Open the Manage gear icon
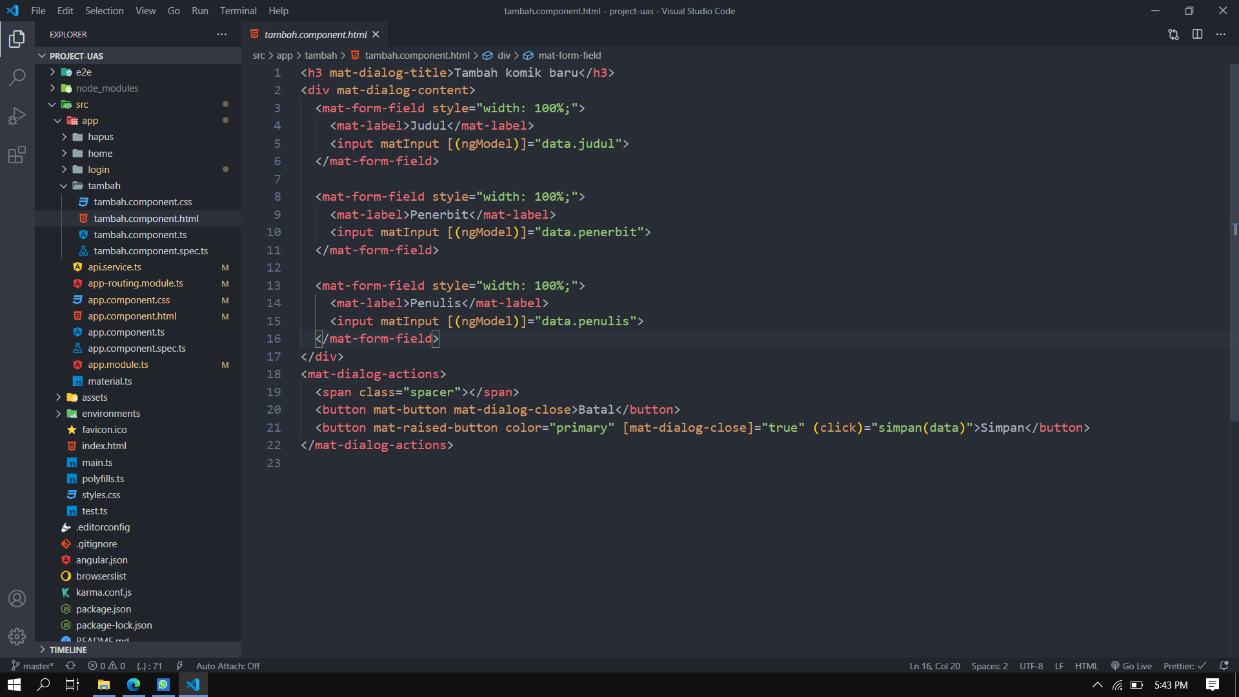 pyautogui.click(x=17, y=637)
